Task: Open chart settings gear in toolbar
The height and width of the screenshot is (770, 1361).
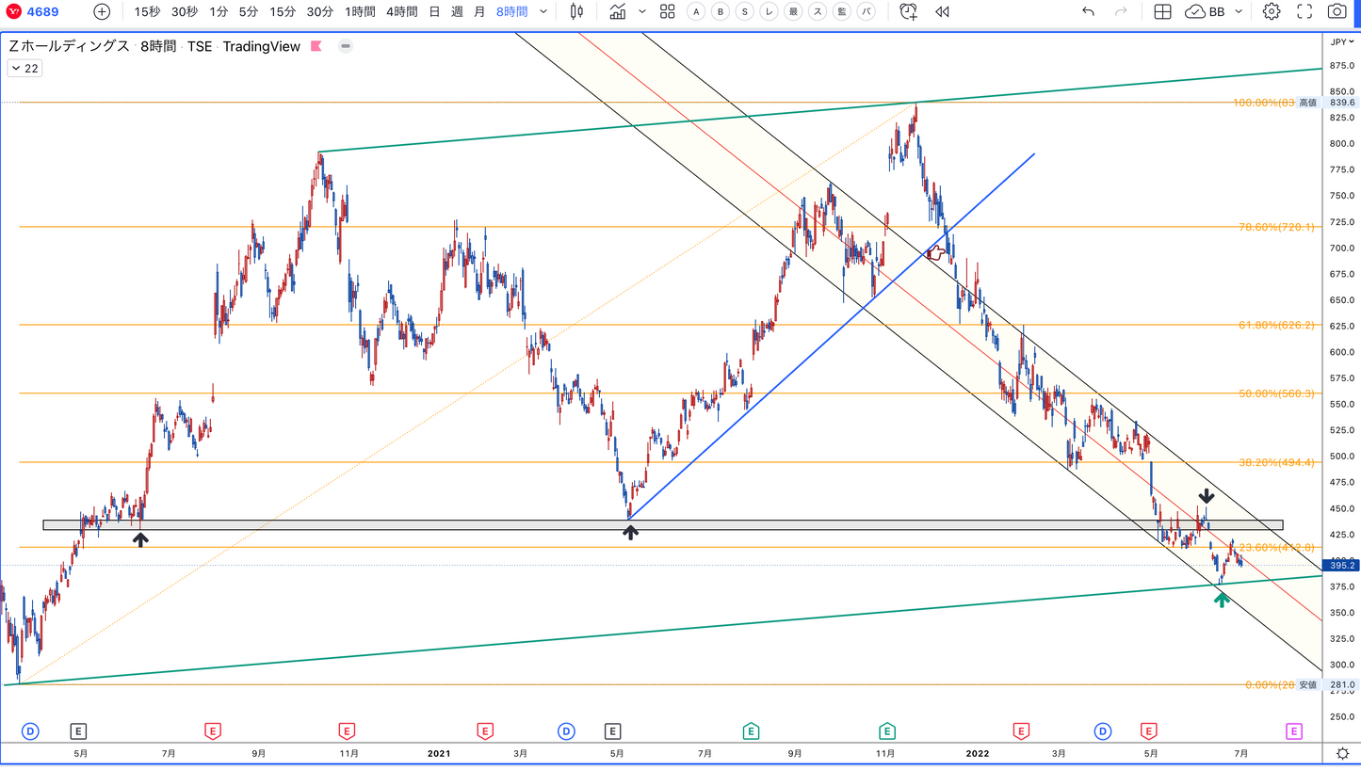Action: point(1272,11)
